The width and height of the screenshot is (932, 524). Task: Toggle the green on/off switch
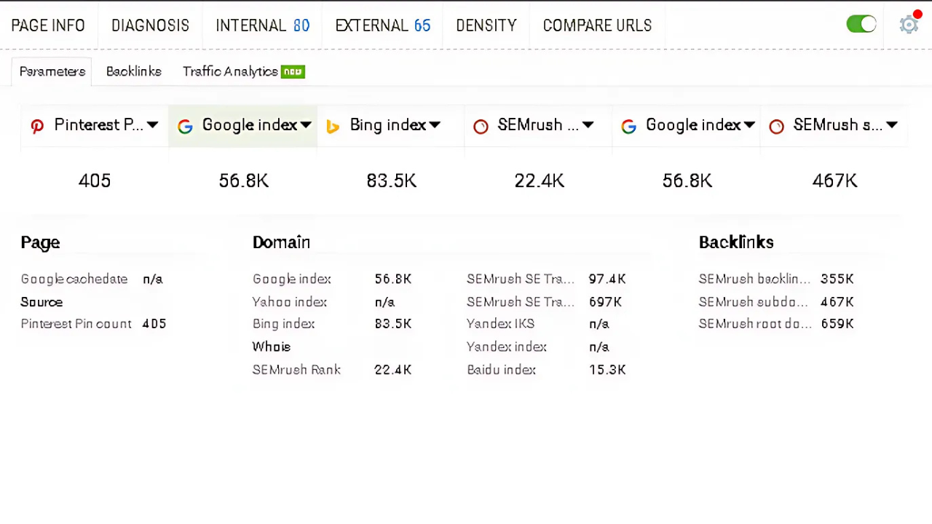pos(861,24)
